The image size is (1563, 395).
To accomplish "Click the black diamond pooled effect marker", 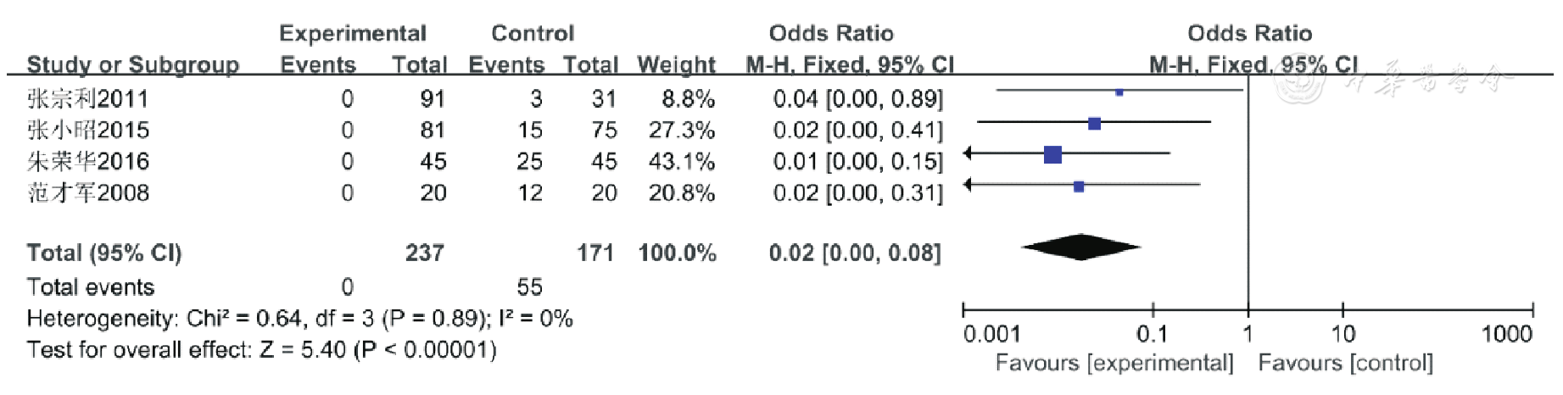I will point(1080,248).
